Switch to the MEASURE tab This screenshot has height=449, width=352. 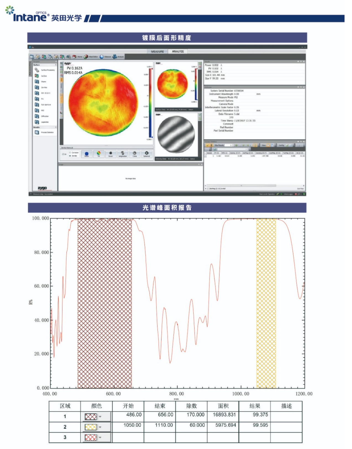point(157,51)
